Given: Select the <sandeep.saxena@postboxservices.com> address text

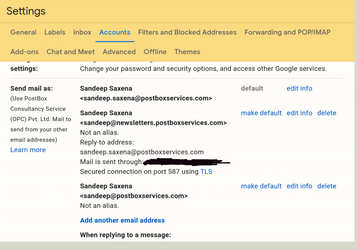Looking at the screenshot, I should point(146,98).
